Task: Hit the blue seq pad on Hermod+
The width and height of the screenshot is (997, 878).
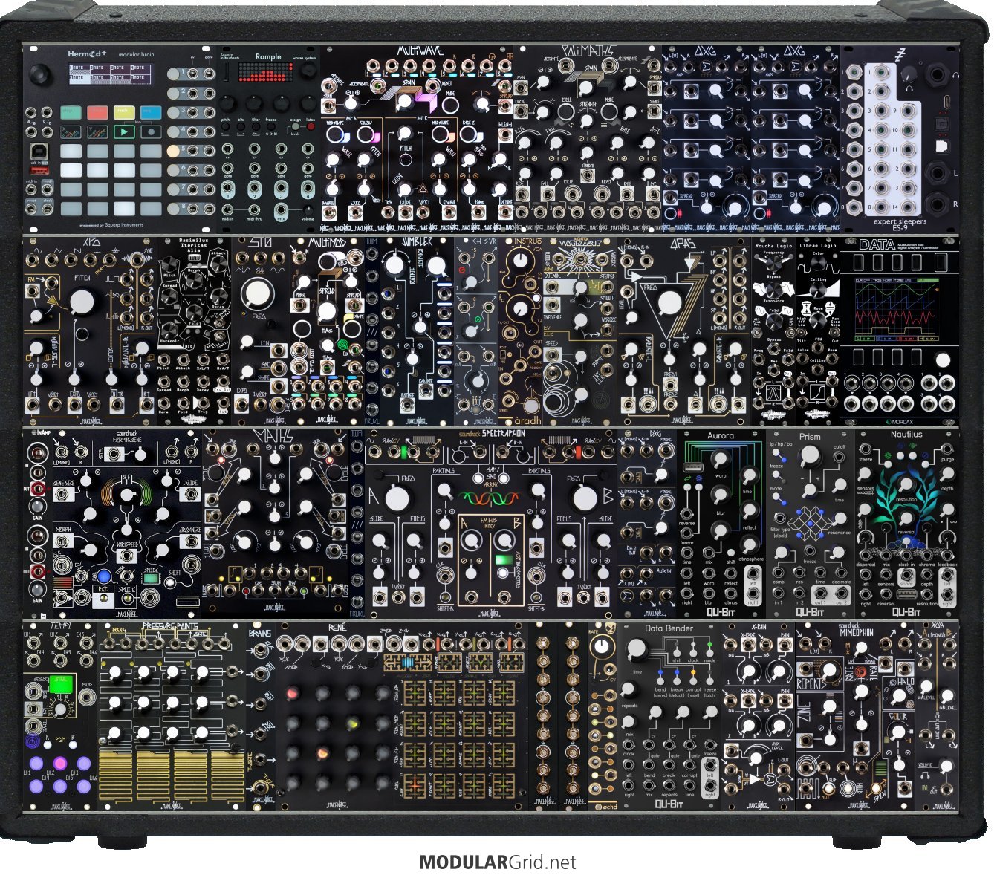Action: pyautogui.click(x=152, y=112)
